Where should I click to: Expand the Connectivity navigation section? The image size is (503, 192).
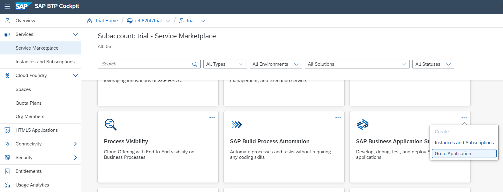pos(76,144)
